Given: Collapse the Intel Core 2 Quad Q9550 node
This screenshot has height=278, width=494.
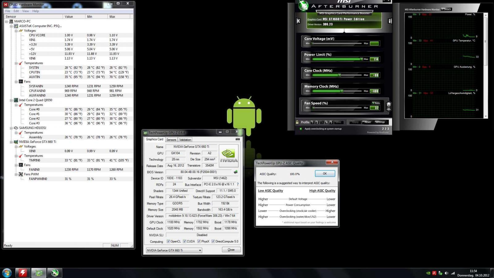Looking at the screenshot, I should pyautogui.click(x=11, y=100).
